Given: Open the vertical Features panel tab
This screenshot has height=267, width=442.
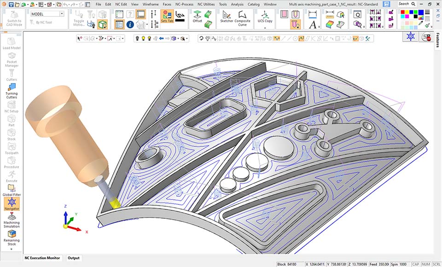Looking at the screenshot, I should click(438, 39).
